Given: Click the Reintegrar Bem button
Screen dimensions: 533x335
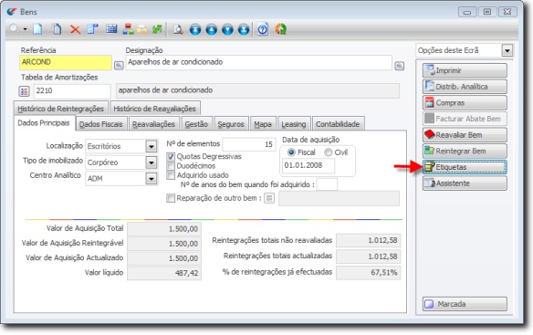Looking at the screenshot, I should click(465, 151).
